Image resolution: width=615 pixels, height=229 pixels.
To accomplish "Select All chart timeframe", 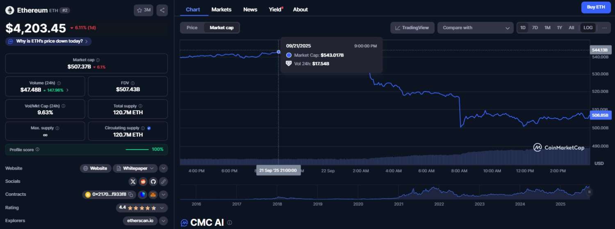I will tap(571, 28).
